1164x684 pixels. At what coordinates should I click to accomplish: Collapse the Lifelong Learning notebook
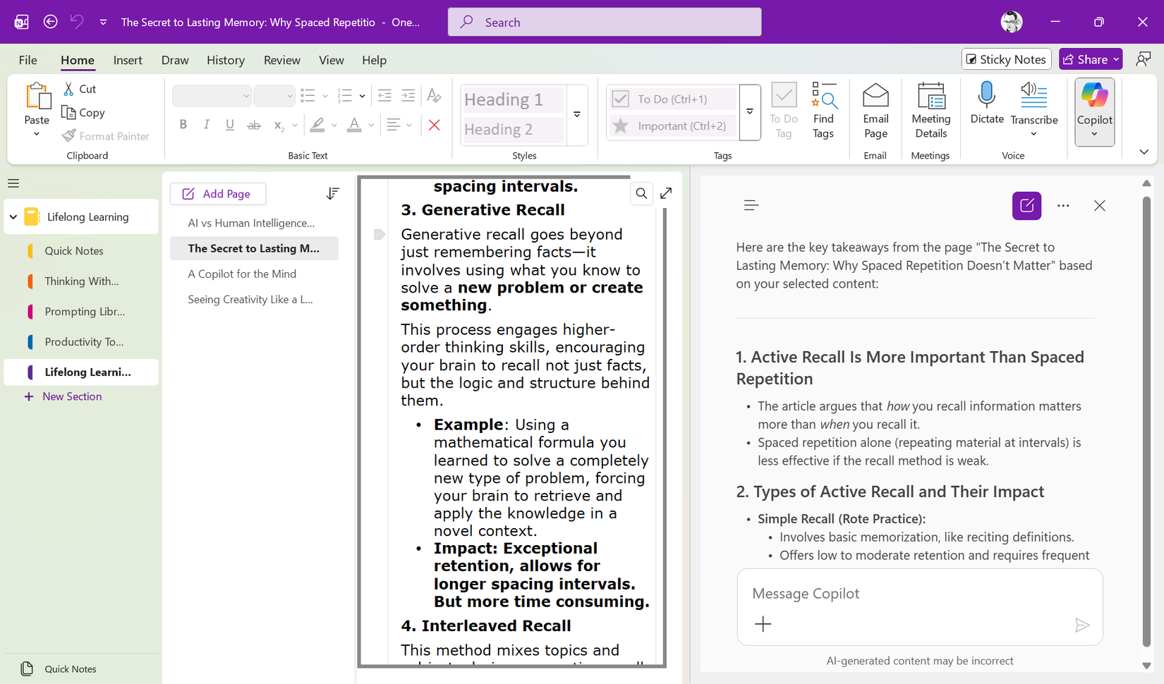coord(13,216)
